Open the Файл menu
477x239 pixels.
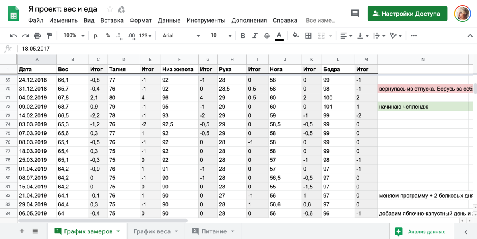coord(36,20)
